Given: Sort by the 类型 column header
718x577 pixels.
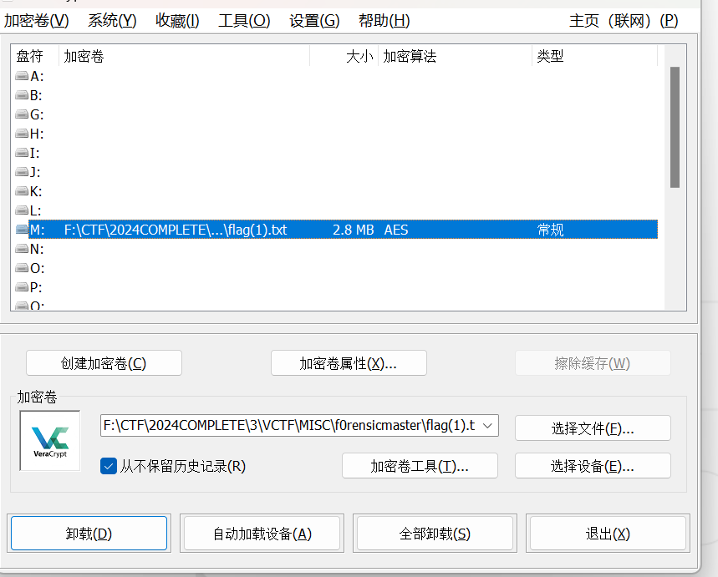Looking at the screenshot, I should pyautogui.click(x=595, y=56).
